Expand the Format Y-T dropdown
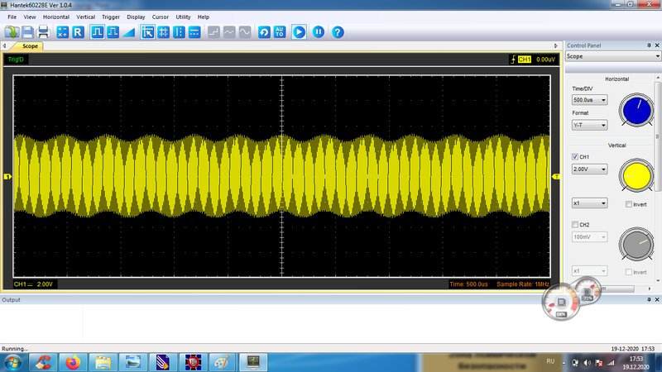The image size is (662, 372). pyautogui.click(x=590, y=125)
